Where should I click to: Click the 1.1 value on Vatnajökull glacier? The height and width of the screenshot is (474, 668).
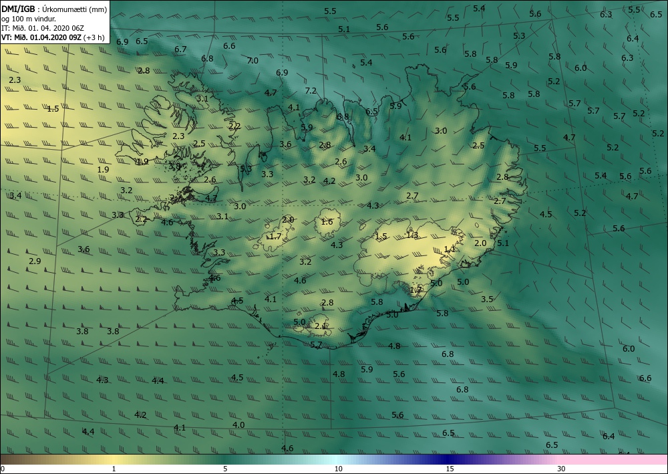click(450, 249)
